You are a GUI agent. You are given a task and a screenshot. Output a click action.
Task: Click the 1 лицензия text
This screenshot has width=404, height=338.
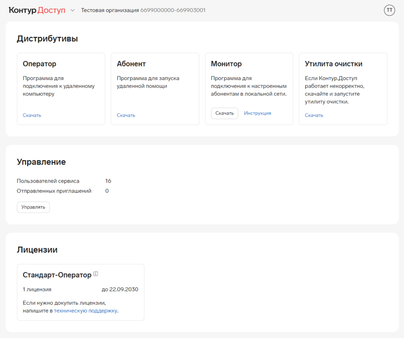(37, 289)
